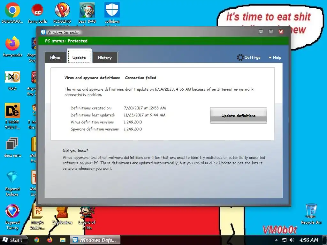The image size is (327, 245).
Task: Expand the Help dropdown menu
Action: (x=275, y=57)
